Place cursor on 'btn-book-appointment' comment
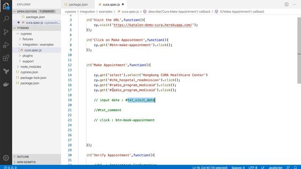This screenshot has width=301, height=169. 135,120
